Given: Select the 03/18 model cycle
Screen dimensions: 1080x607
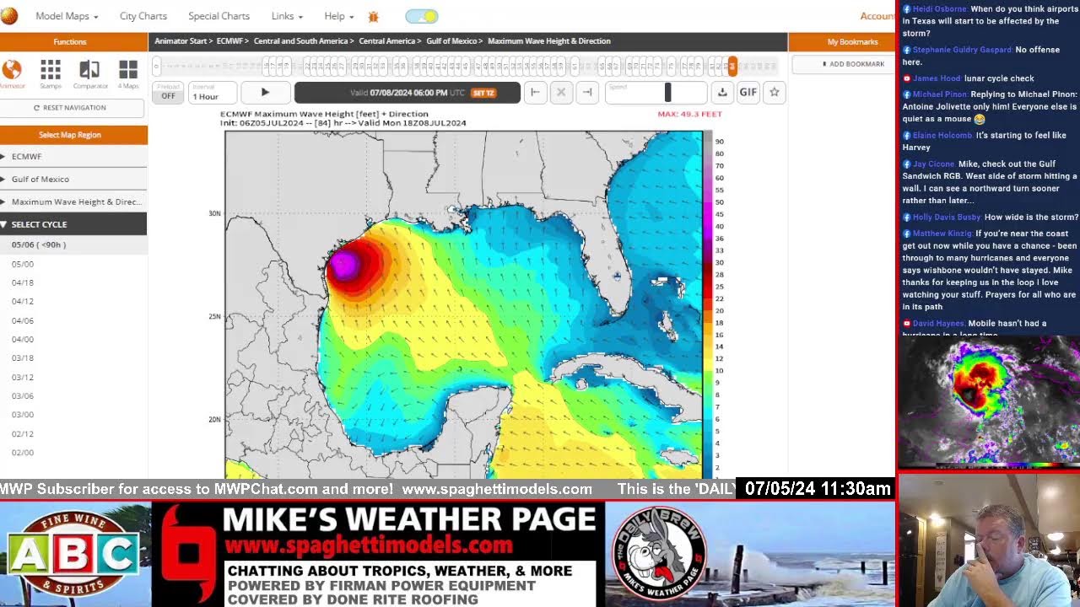Looking at the screenshot, I should 23,357.
